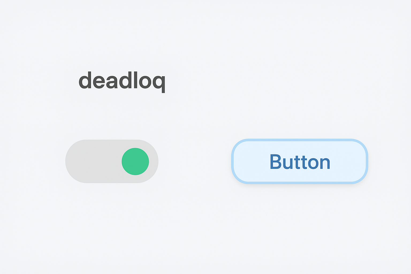Switch the gray toggle control off
Viewport: 411px width, 274px height.
112,161
